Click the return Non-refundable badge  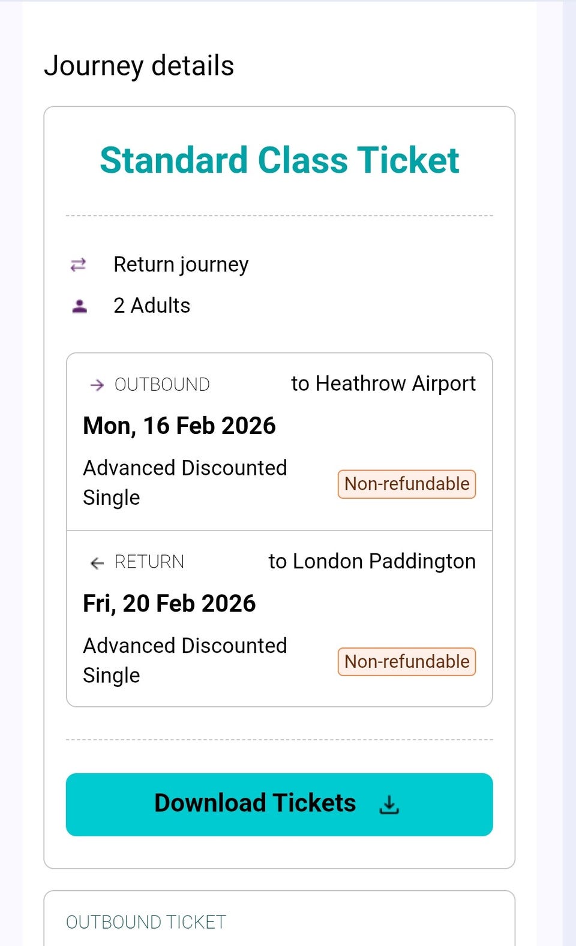click(x=407, y=662)
